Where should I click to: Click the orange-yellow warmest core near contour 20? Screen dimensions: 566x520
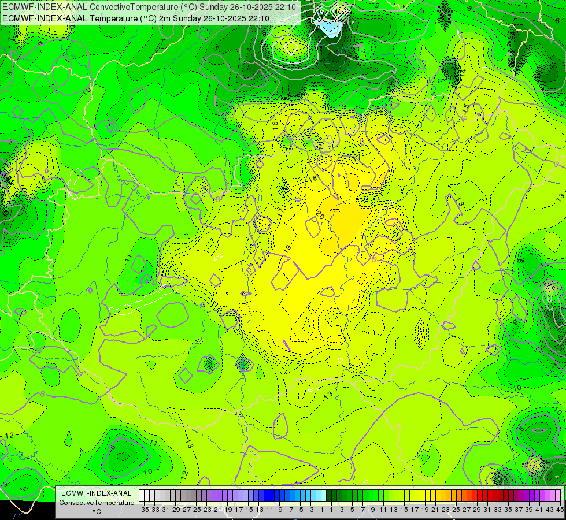tap(346, 224)
